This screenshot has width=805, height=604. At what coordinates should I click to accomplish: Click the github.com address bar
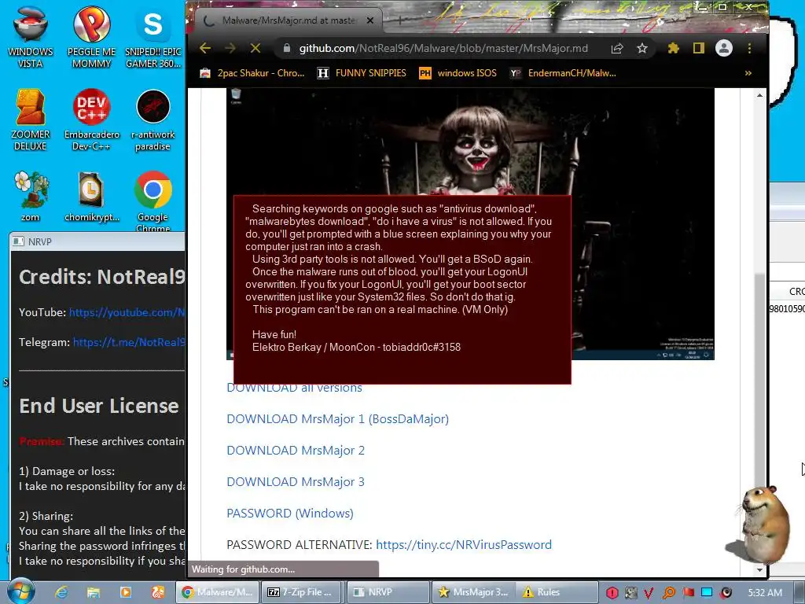point(443,48)
